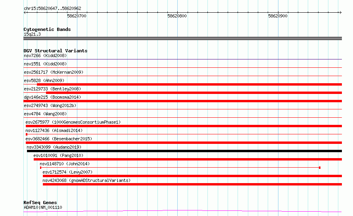Select the 15q21.3 band label

coord(32,34)
